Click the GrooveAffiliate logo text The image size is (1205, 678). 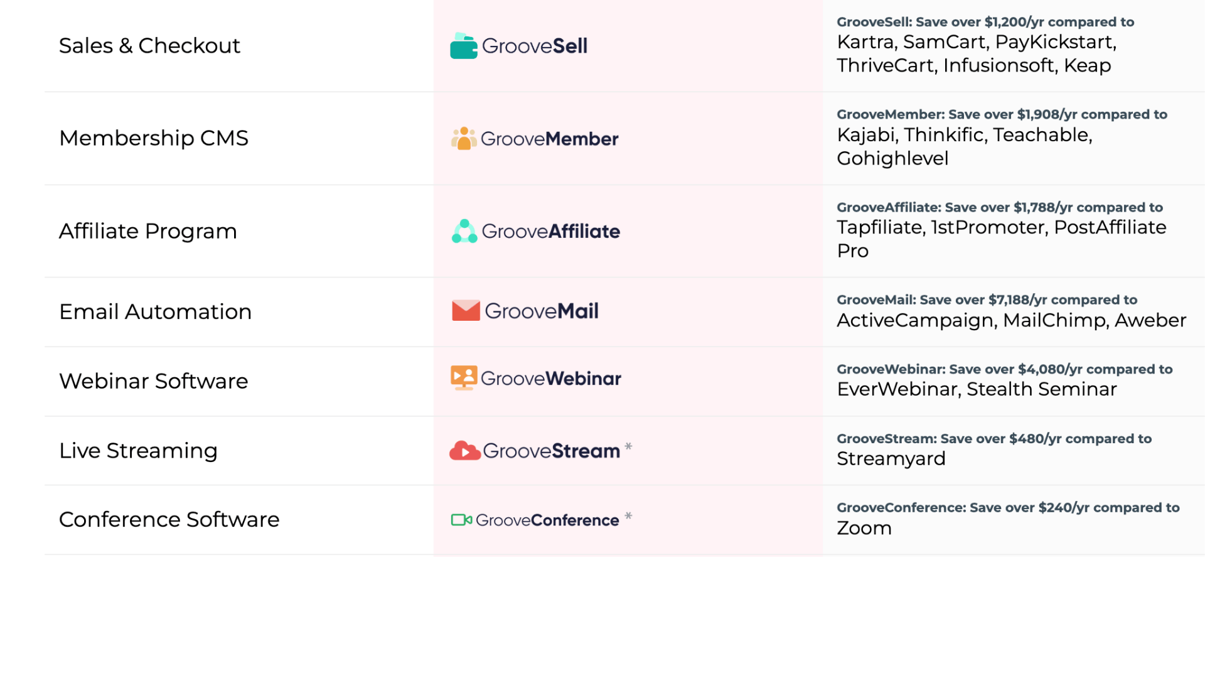tap(551, 231)
